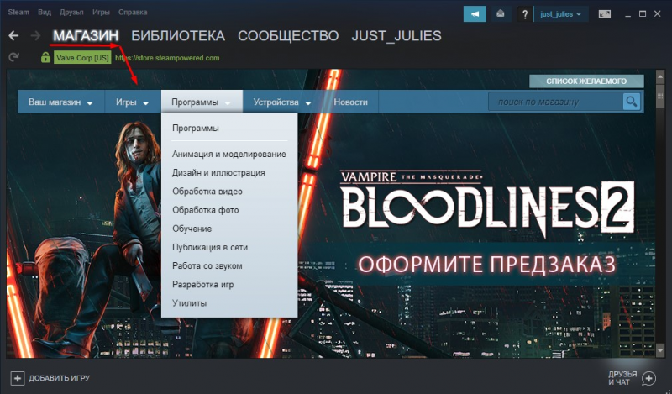Expand the Игры store dropdown
This screenshot has width=672, height=394.
pos(132,102)
